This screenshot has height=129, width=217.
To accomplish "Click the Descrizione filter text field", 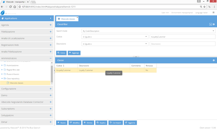I will tap(182, 44).
